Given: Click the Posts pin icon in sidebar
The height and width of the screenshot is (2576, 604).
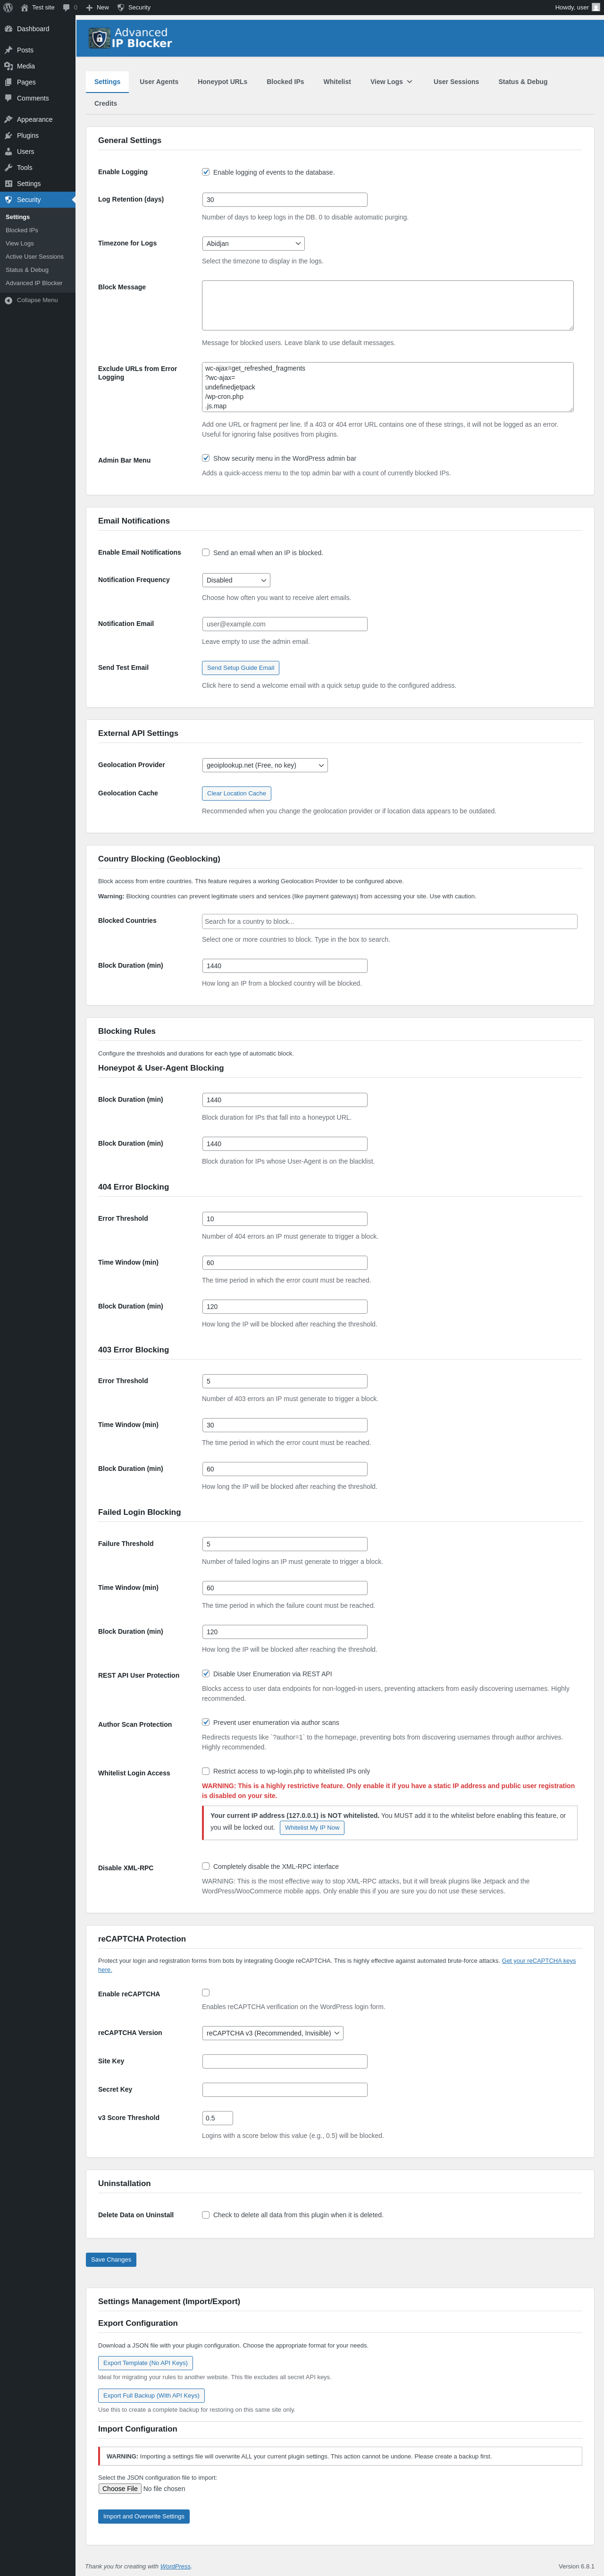Looking at the screenshot, I should pos(9,50).
